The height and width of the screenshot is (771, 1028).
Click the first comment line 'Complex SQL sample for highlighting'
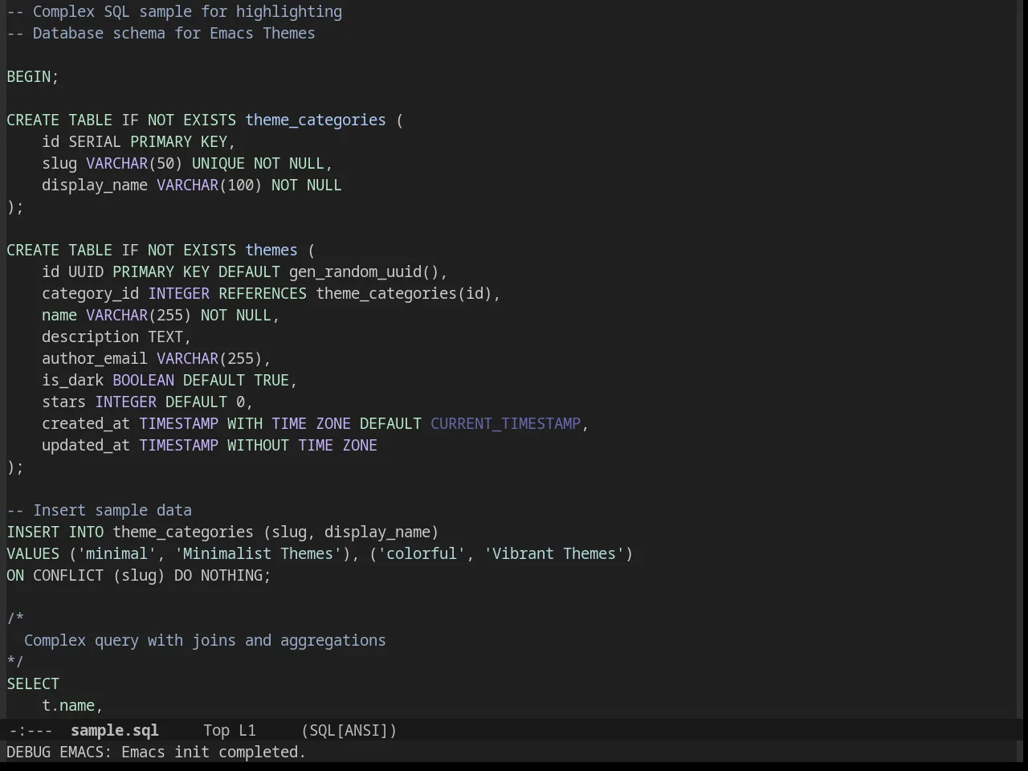[x=187, y=11]
